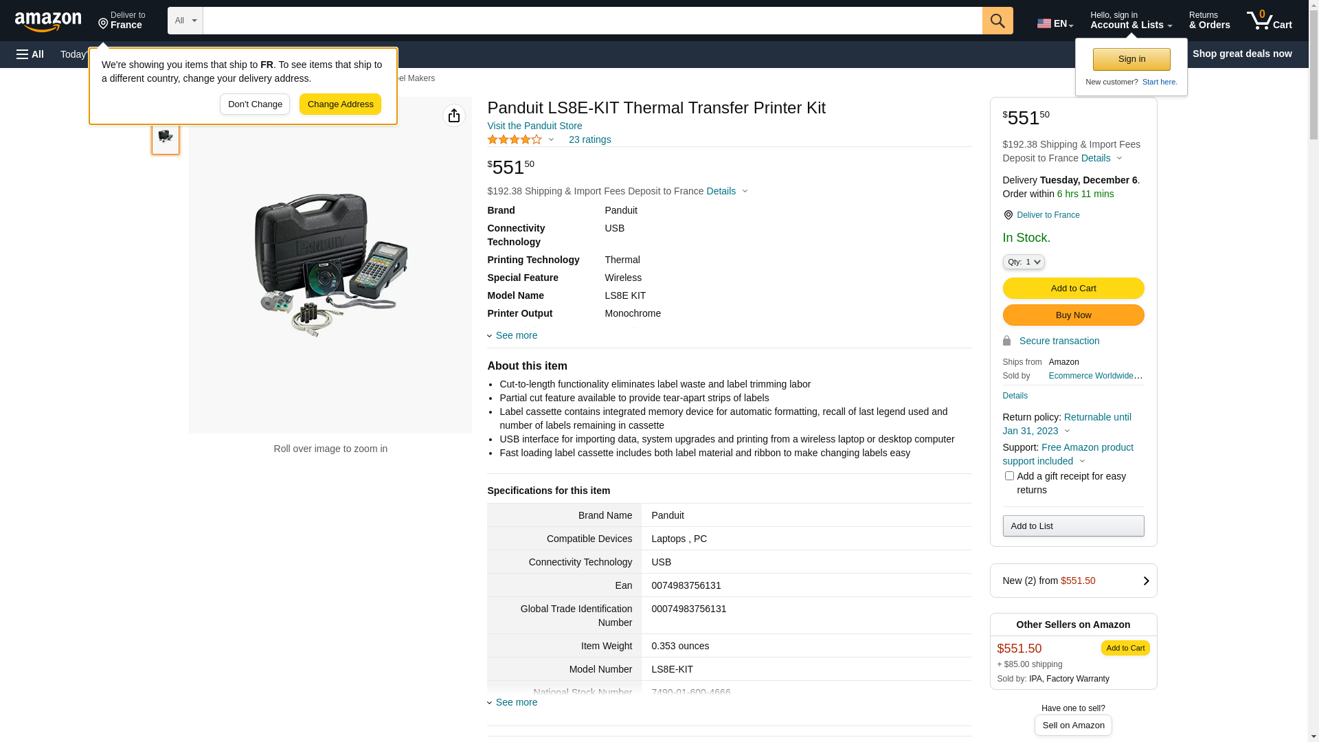Click the magnifying glass search button
This screenshot has width=1319, height=742.
point(997,21)
